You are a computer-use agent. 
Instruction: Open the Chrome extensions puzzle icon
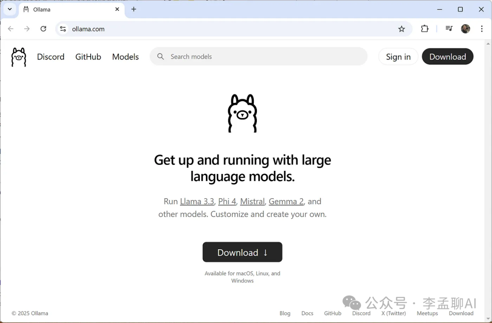point(425,29)
